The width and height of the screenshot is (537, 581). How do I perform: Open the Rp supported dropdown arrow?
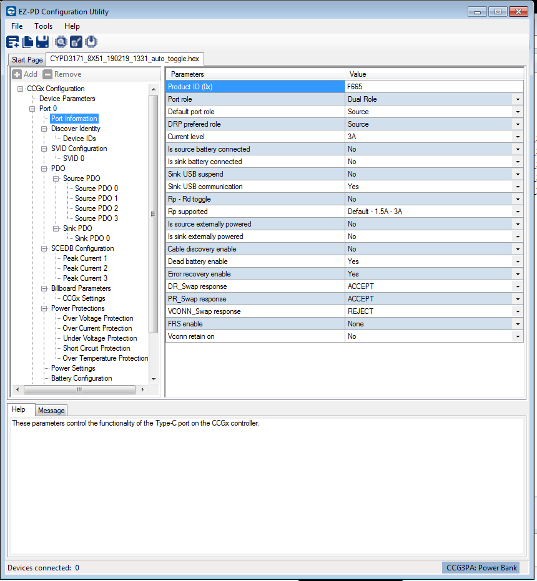[x=518, y=212]
